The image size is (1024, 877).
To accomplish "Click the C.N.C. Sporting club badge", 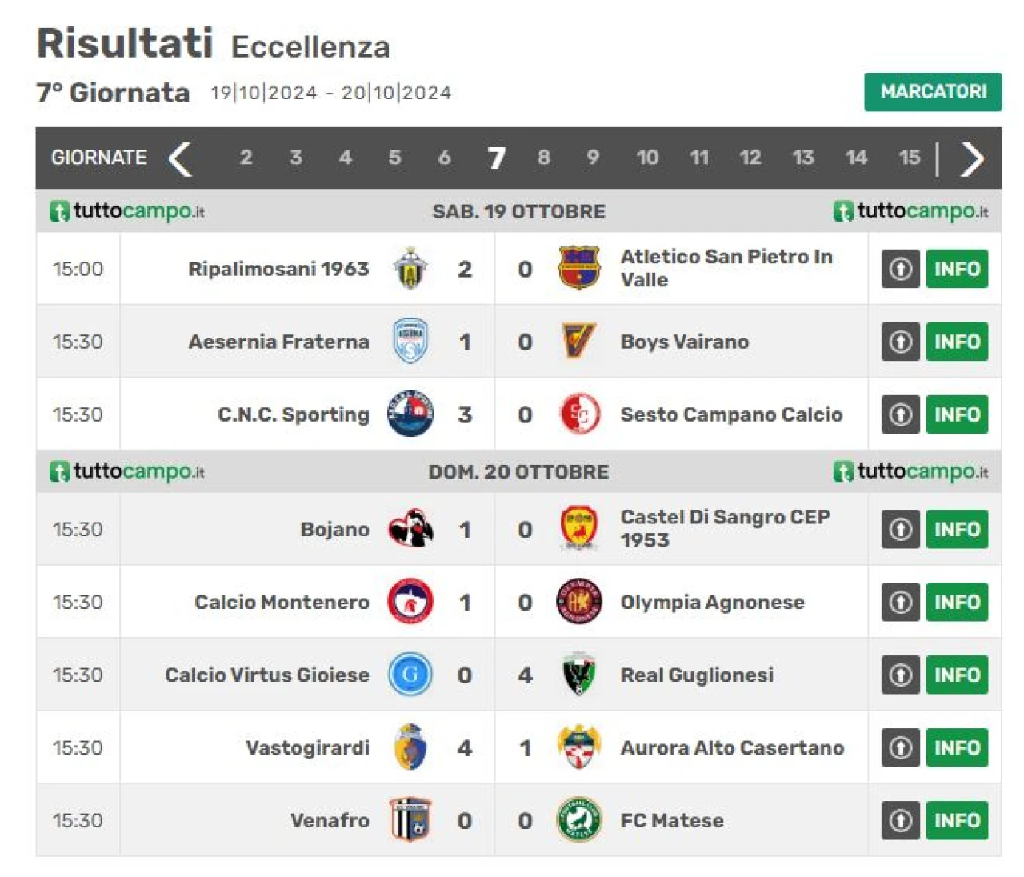I will click(410, 414).
